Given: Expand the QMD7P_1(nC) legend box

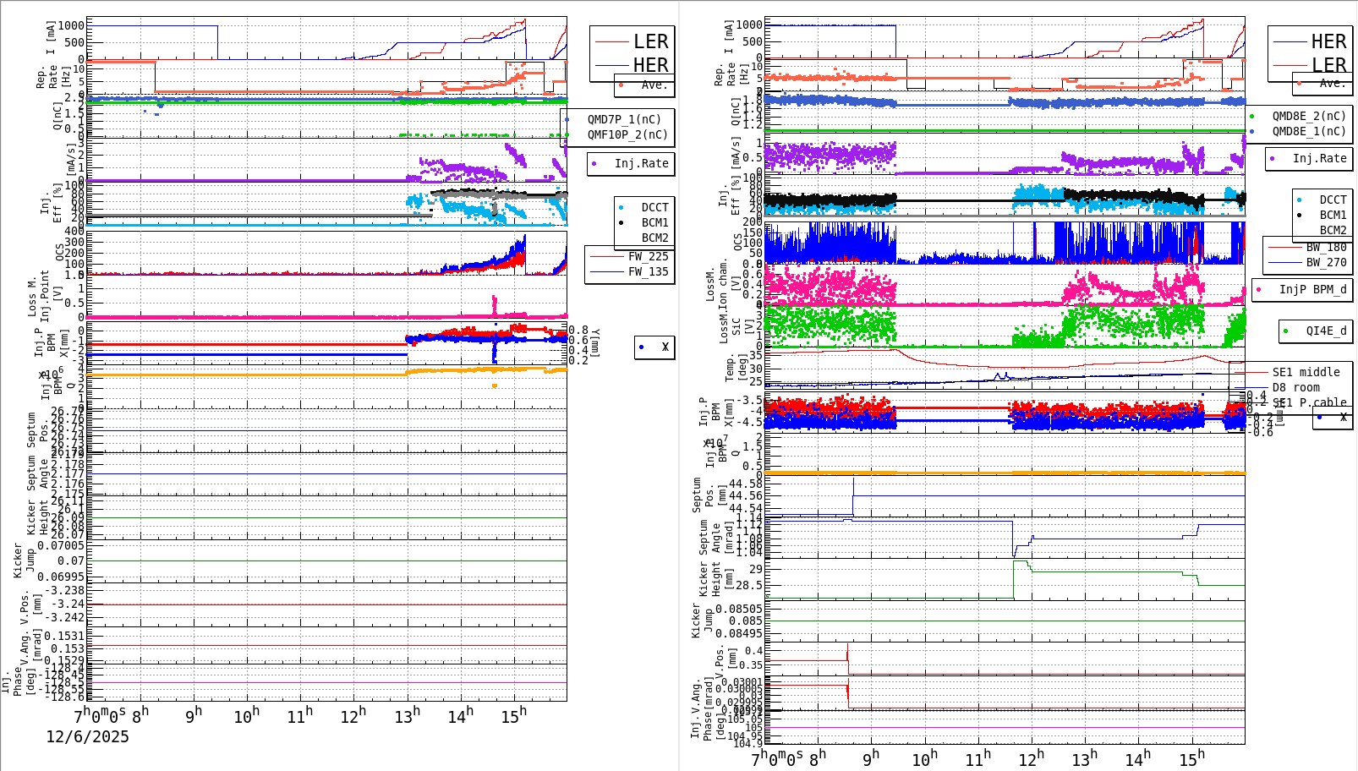Looking at the screenshot, I should pyautogui.click(x=624, y=119).
